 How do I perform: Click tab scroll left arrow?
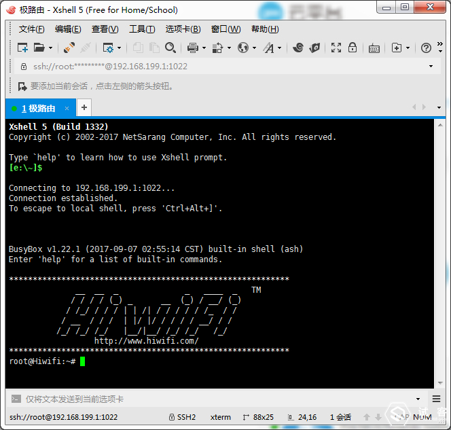[414, 107]
